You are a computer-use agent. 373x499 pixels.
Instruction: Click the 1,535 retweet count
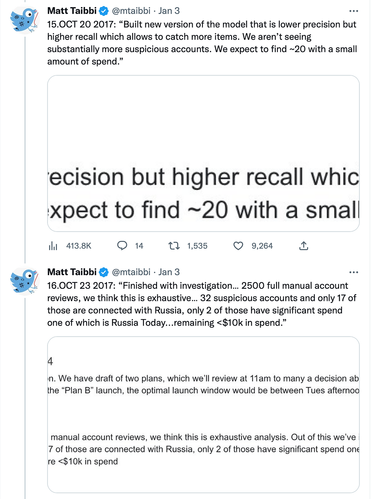[x=197, y=246]
